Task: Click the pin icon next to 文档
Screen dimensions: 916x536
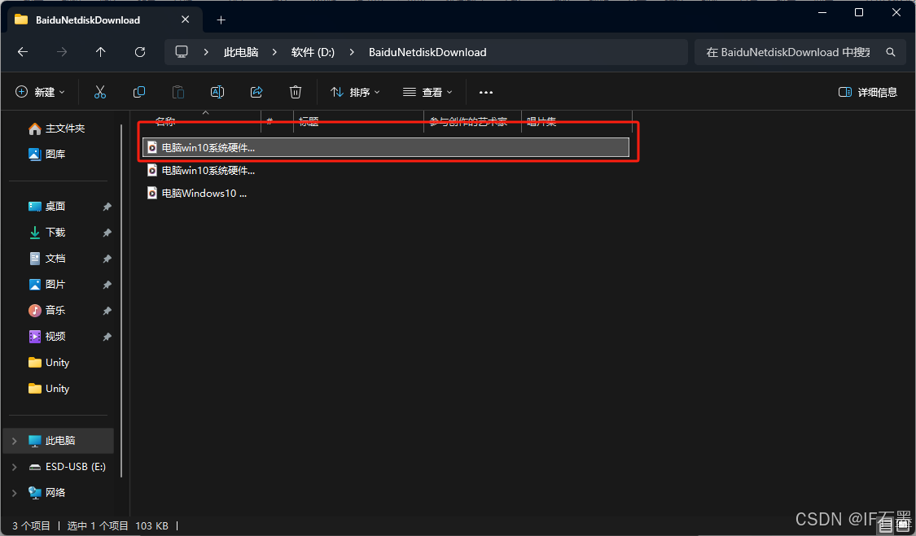Action: (x=107, y=259)
